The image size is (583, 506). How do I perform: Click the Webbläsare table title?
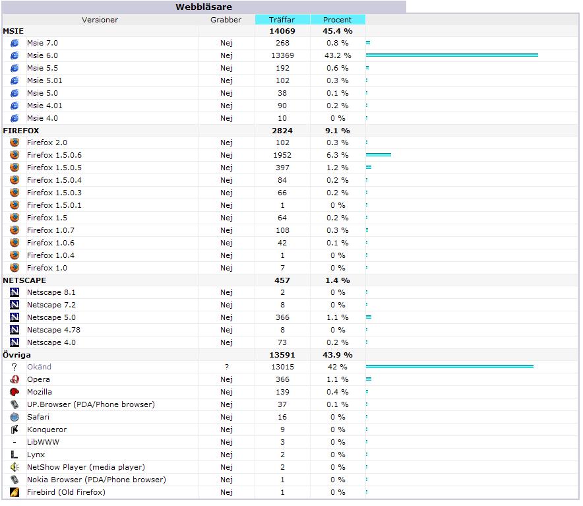coord(204,7)
